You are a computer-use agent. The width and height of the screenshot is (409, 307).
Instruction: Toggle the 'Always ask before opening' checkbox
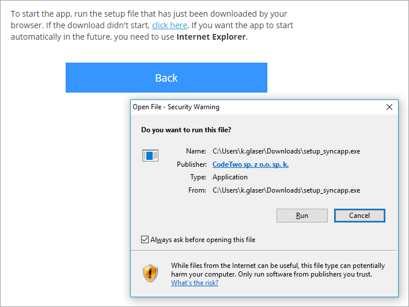(145, 240)
